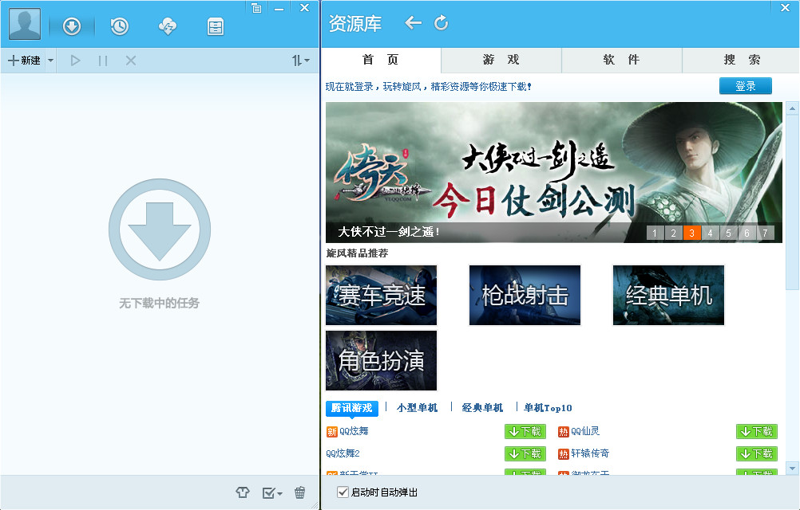Open the cloud offline download icon
800x510 pixels.
click(x=168, y=26)
